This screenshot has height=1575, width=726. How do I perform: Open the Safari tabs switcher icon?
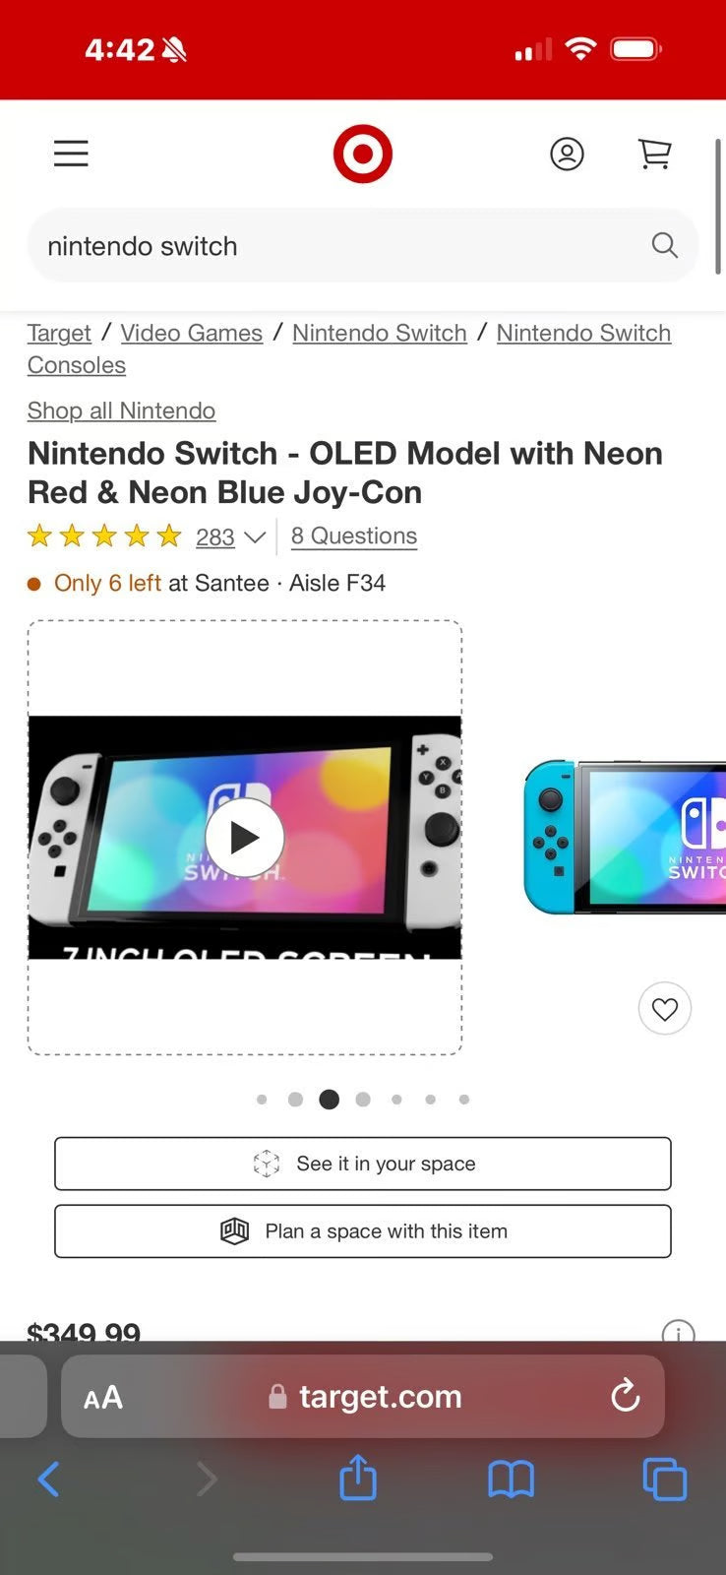click(x=665, y=1478)
